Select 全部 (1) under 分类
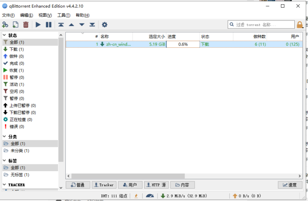308x201 pixels. tap(30, 144)
